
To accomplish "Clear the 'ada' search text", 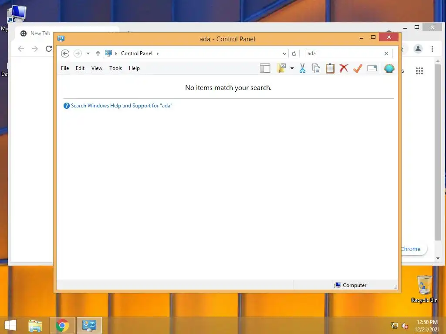I will tap(386, 53).
